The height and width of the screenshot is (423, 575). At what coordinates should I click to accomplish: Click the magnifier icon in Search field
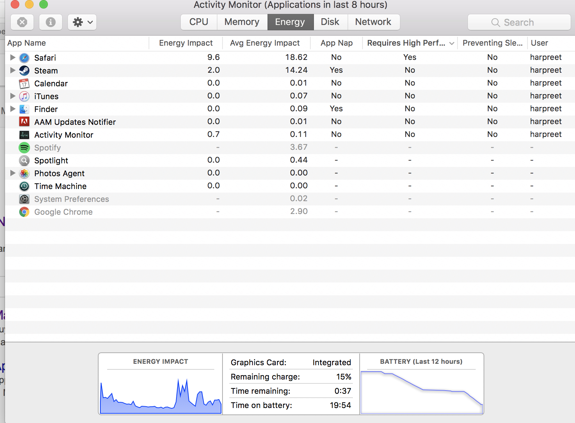coord(495,22)
